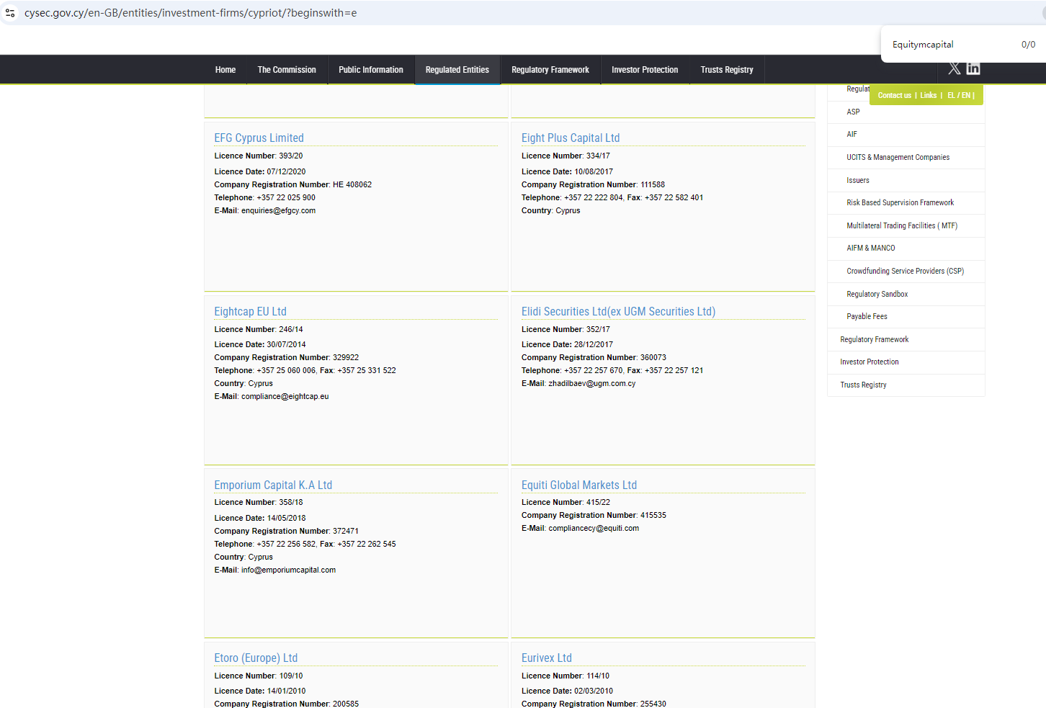Click the Contact us link
This screenshot has height=708, width=1046.
click(x=894, y=95)
